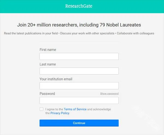Click the "I agree to the" consent text

(54, 109)
